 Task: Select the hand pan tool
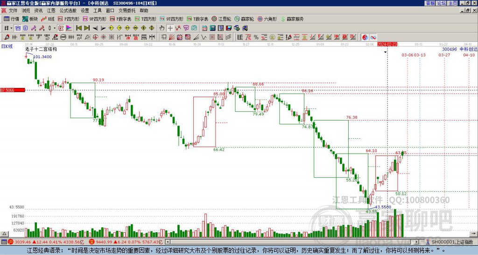[x=162, y=28]
